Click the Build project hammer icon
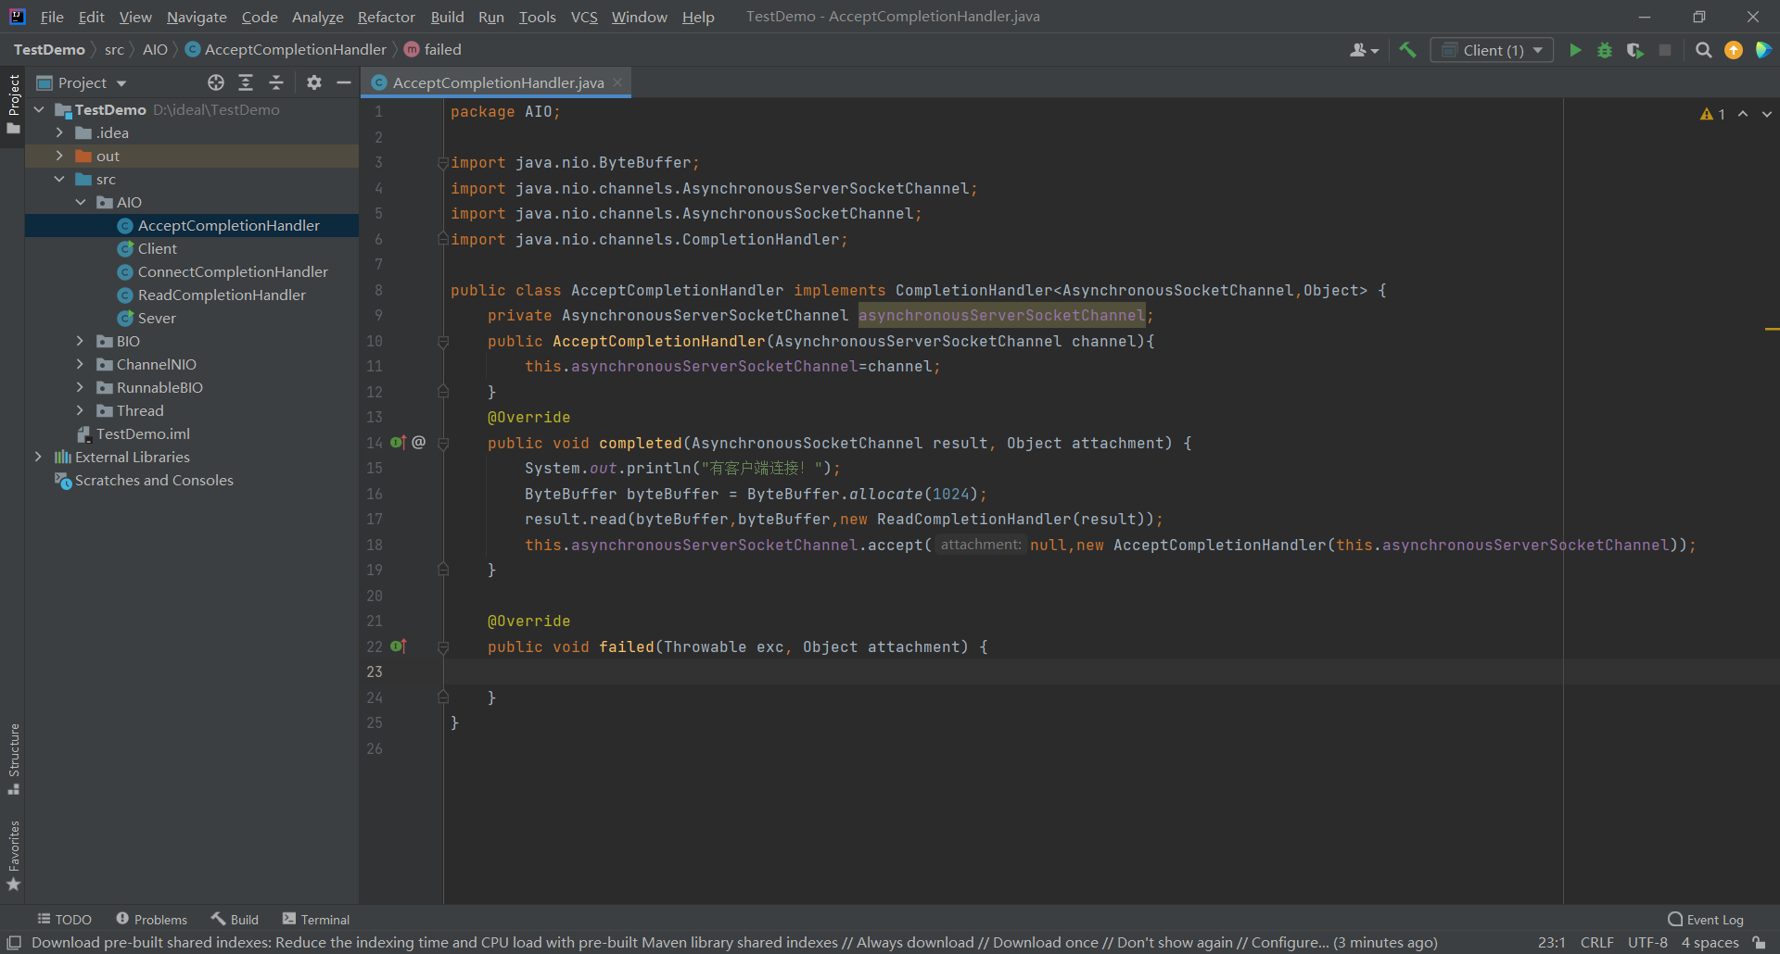The image size is (1780, 954). pos(1407,50)
